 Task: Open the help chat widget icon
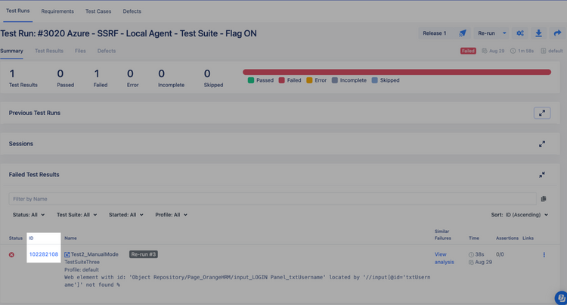click(559, 297)
